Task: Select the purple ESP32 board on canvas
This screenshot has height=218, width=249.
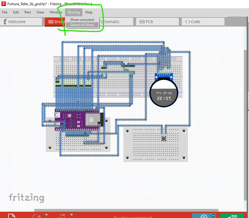Action: (77, 118)
